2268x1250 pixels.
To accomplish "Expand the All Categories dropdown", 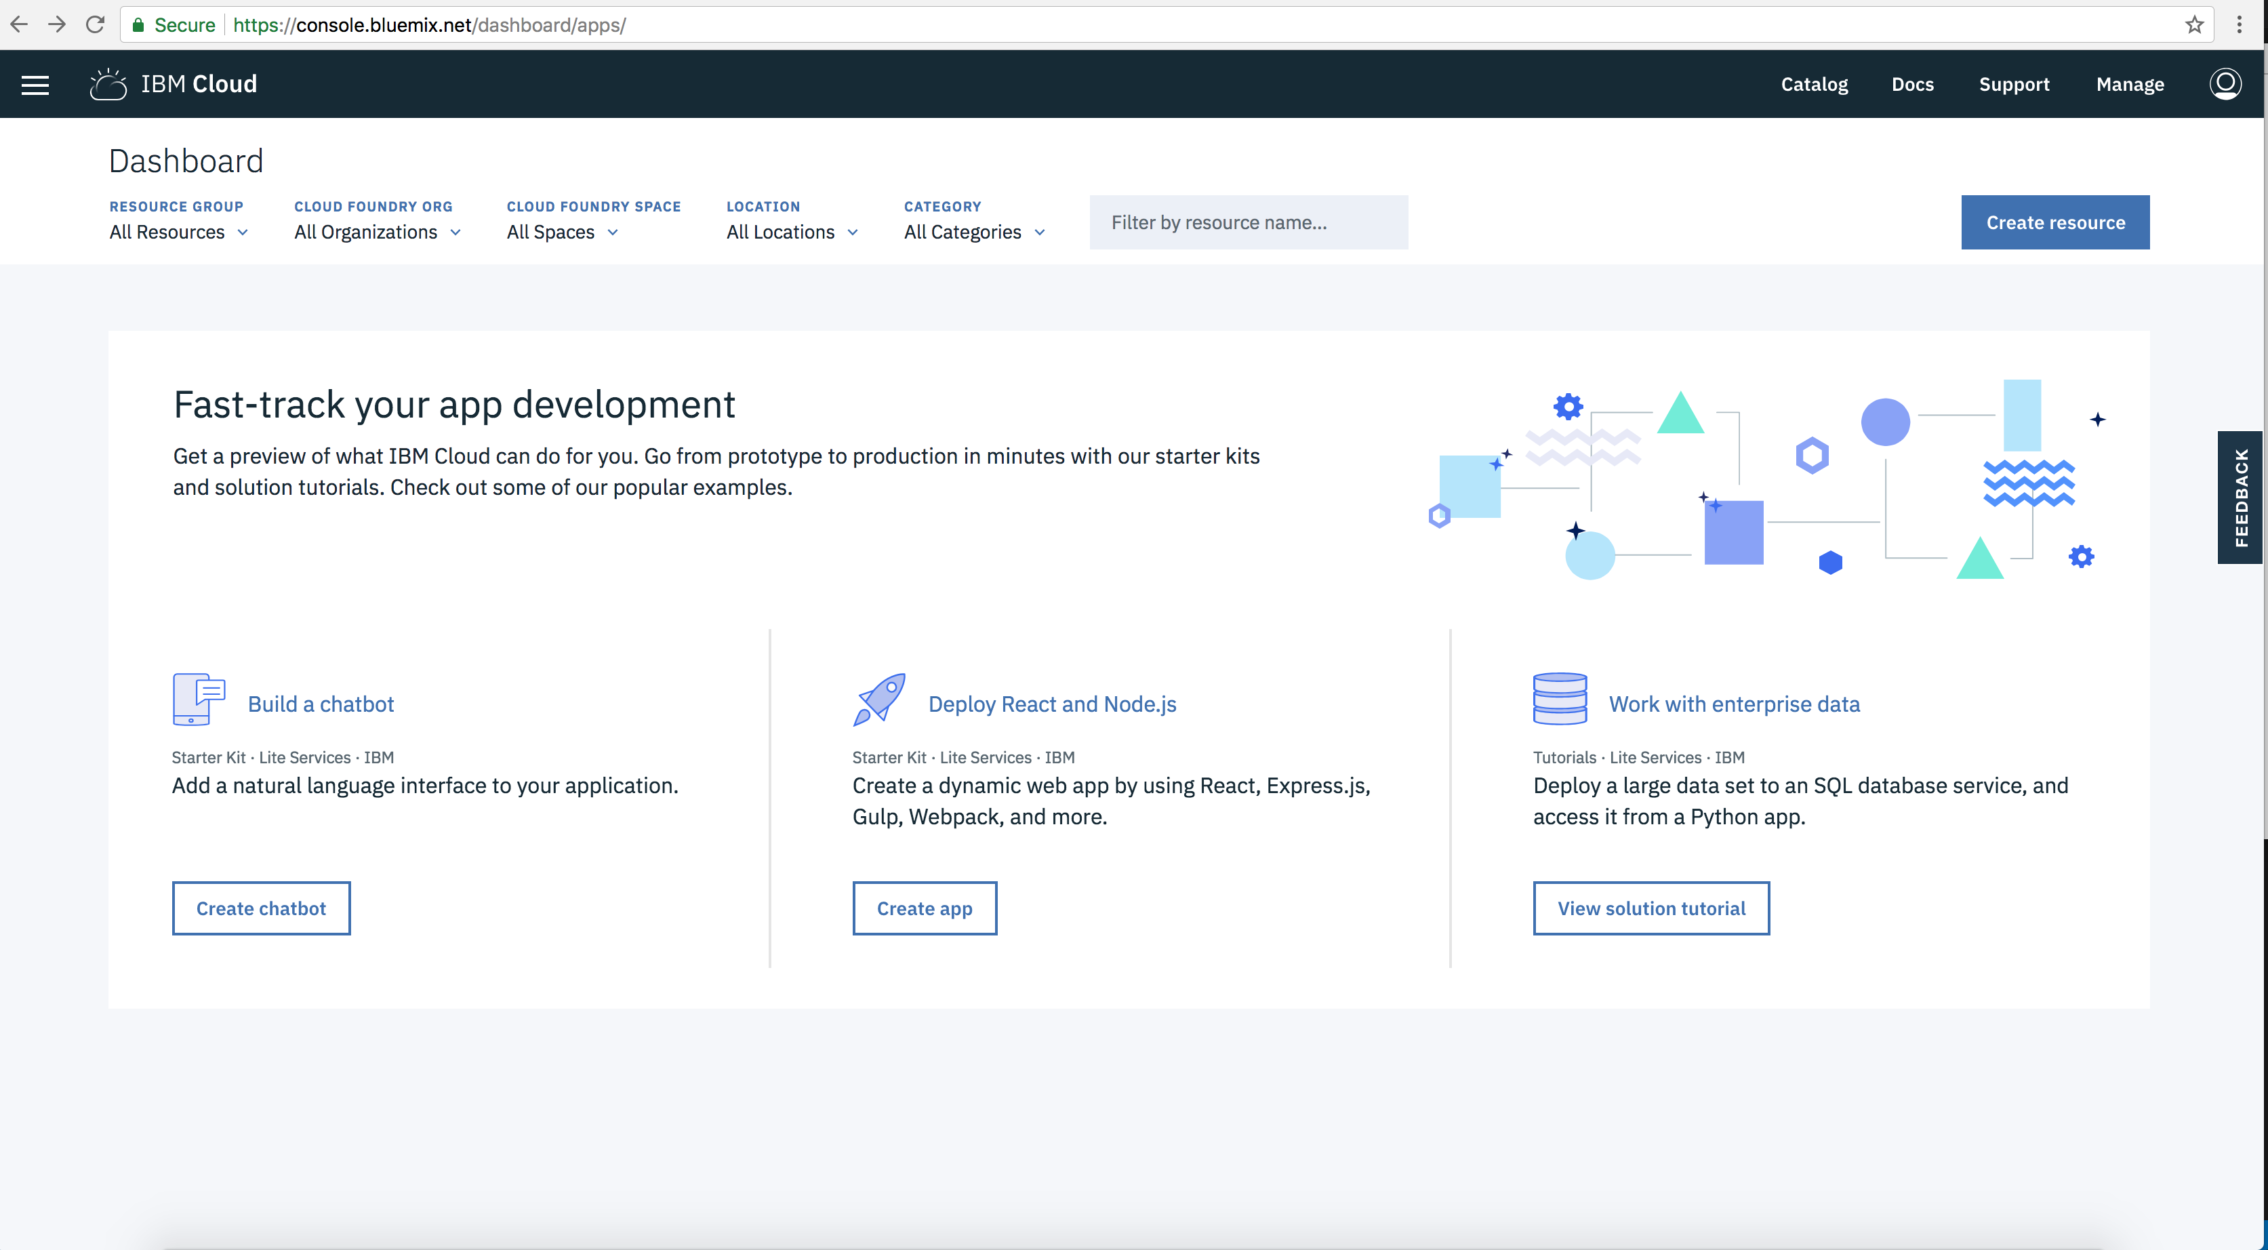I will click(975, 232).
